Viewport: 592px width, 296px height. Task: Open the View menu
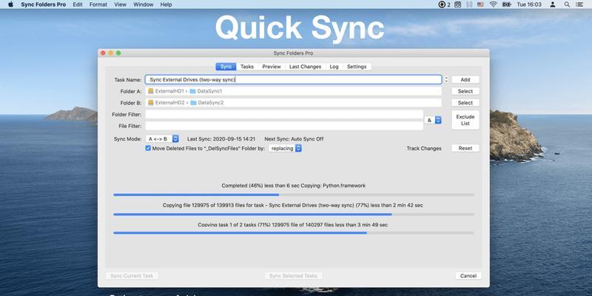point(120,4)
